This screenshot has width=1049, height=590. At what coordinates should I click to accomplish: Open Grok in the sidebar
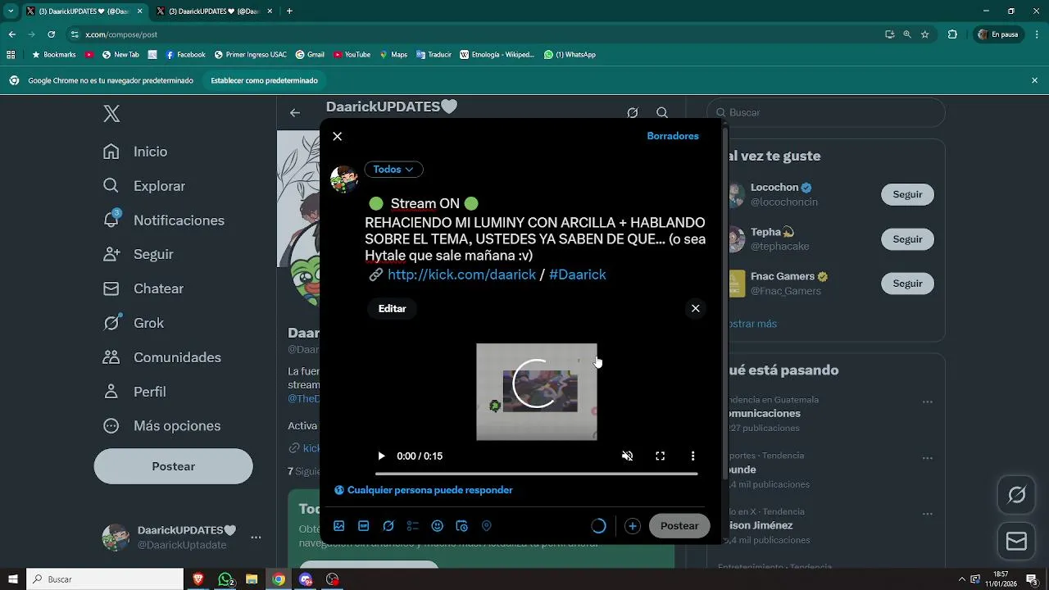(134, 323)
